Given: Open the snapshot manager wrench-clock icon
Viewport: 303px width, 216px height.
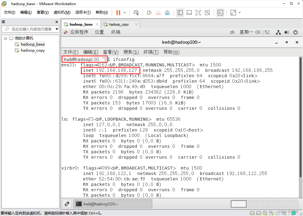Looking at the screenshot, I should click(x=167, y=13).
